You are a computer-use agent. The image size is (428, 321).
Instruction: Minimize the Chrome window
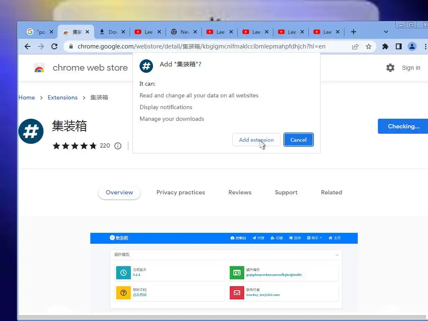tap(401, 25)
